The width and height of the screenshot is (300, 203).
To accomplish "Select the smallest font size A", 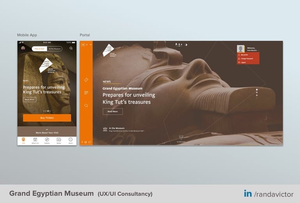I will pyautogui.click(x=181, y=45).
